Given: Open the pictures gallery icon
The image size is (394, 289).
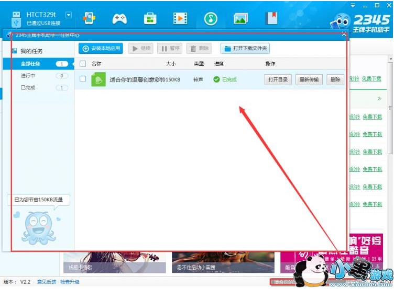Looking at the screenshot, I should 240,18.
